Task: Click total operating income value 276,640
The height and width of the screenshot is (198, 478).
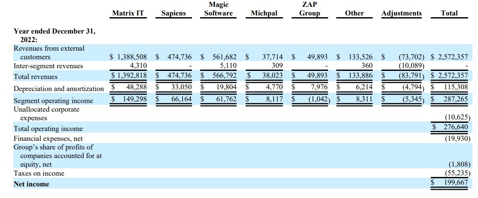Action: [455, 127]
